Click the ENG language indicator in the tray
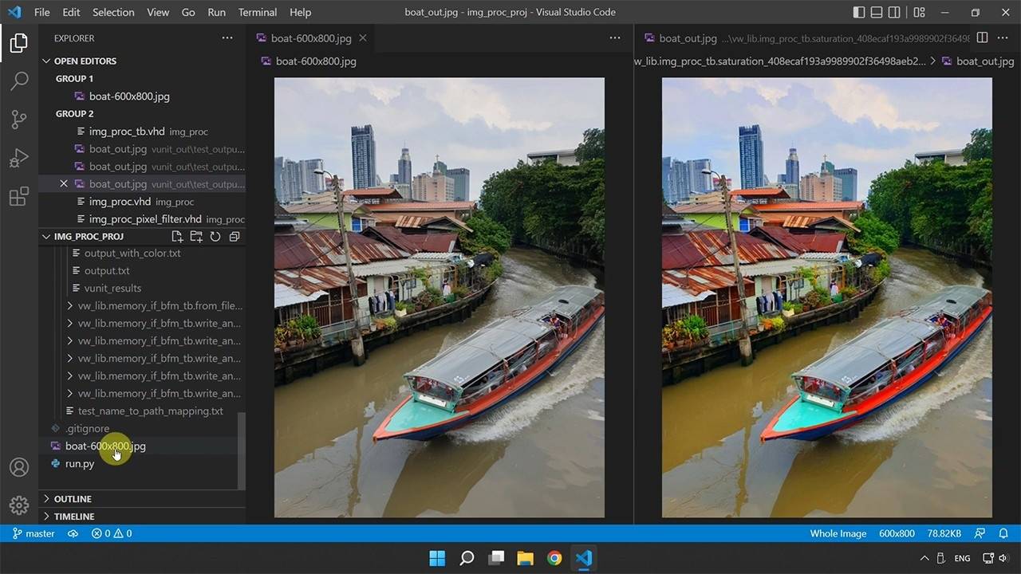 [x=962, y=558]
